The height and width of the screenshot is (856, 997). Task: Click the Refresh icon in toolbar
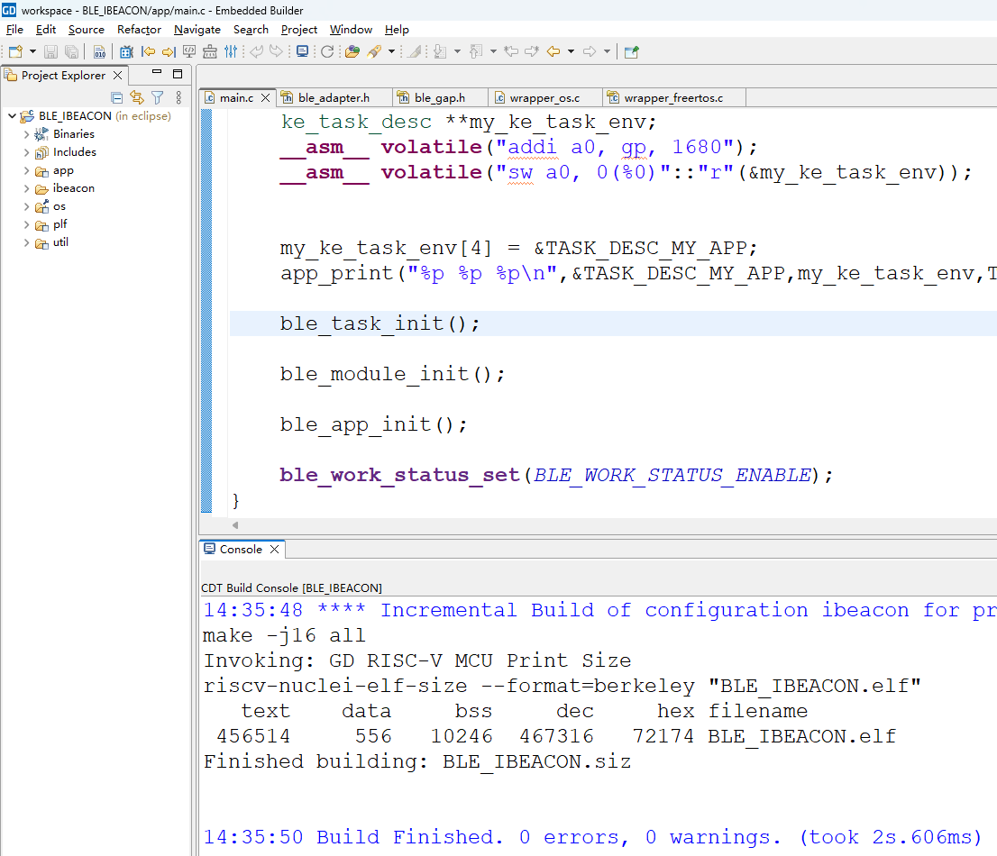point(327,51)
